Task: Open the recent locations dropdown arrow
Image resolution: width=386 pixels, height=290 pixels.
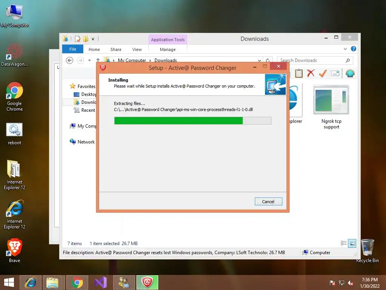Action: pyautogui.click(x=90, y=60)
